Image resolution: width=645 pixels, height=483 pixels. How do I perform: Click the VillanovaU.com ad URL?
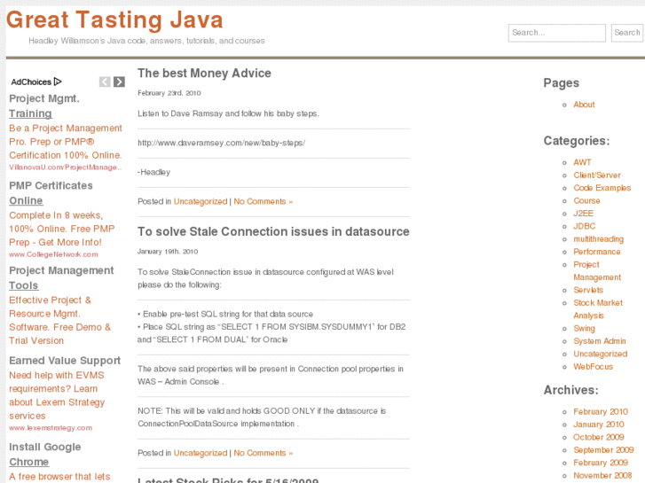coord(65,167)
